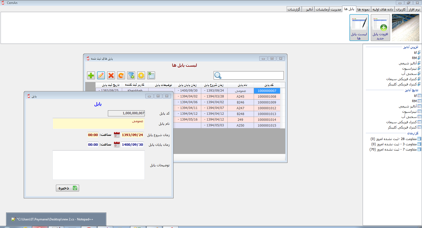Switch to the گزارشات tab
422x228 pixels.
294,9
